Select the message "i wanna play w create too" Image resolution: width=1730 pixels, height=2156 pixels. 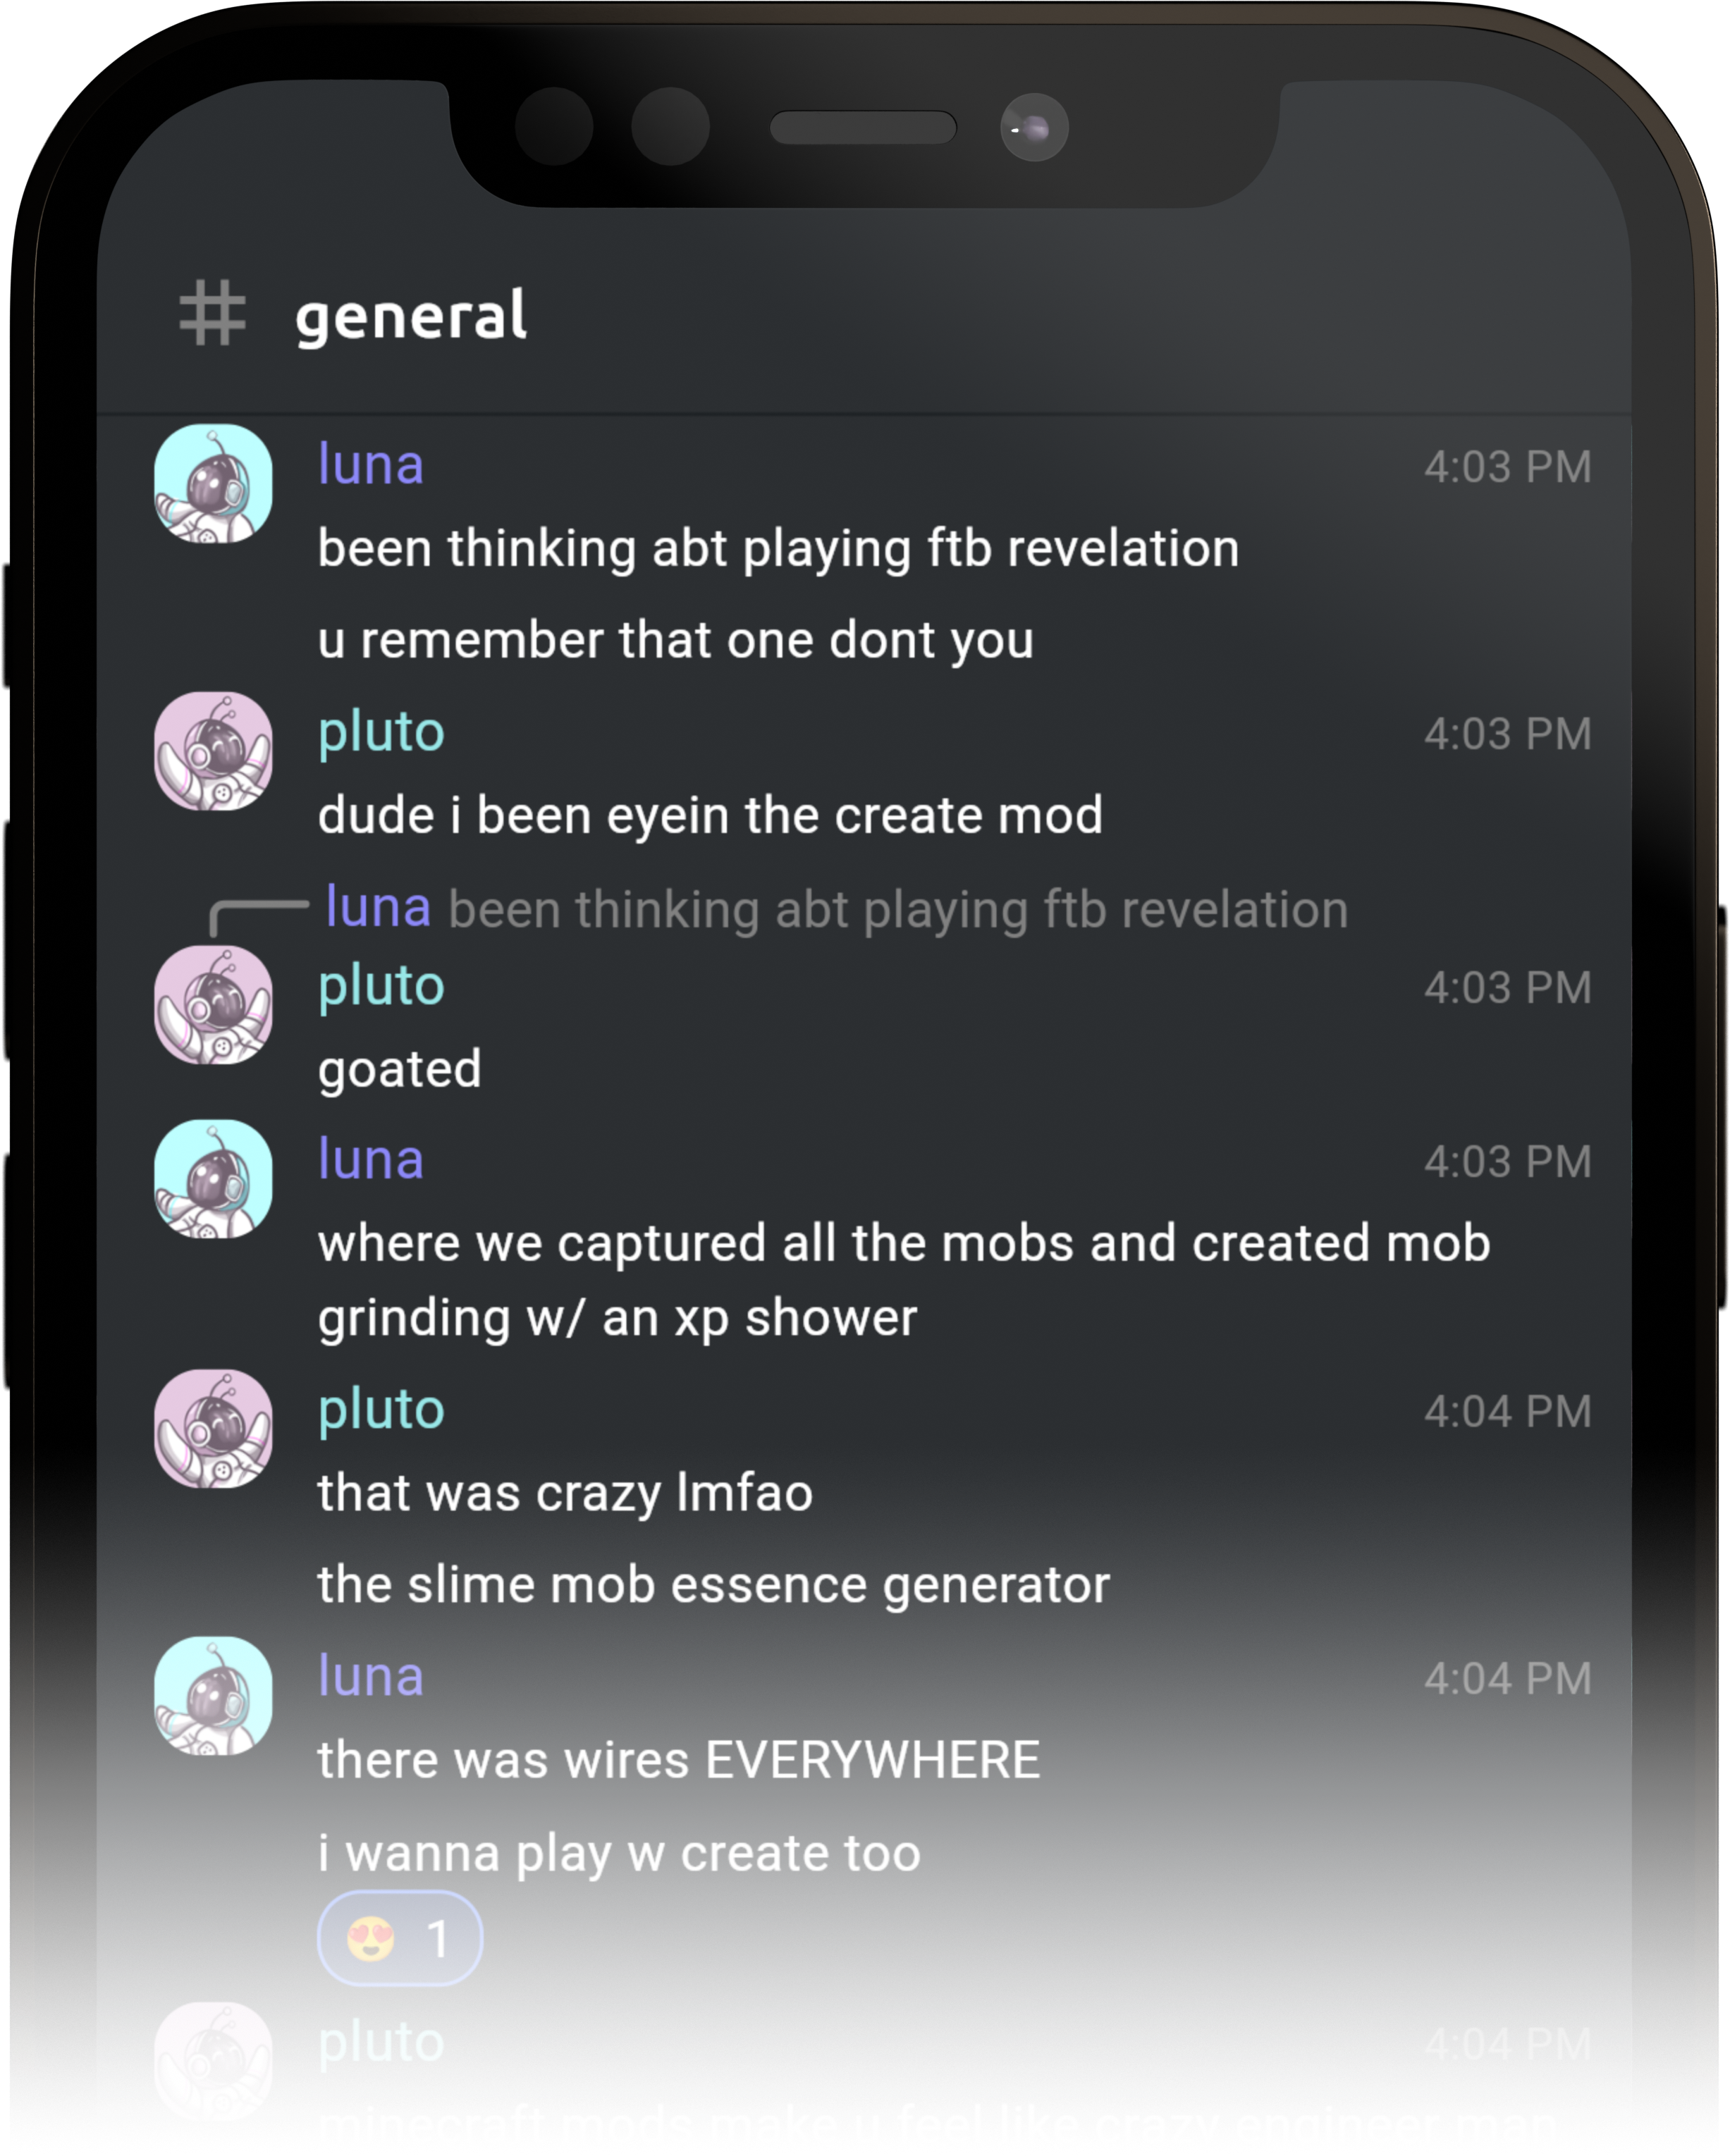click(619, 1853)
